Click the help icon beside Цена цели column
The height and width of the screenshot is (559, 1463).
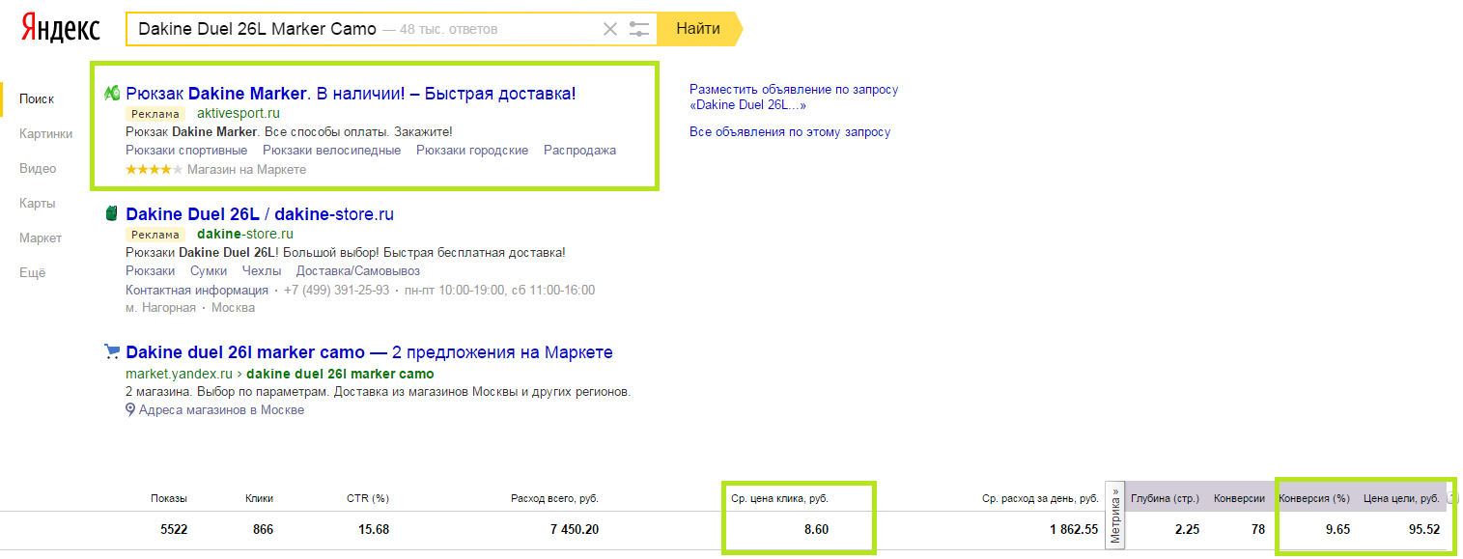click(x=1451, y=498)
